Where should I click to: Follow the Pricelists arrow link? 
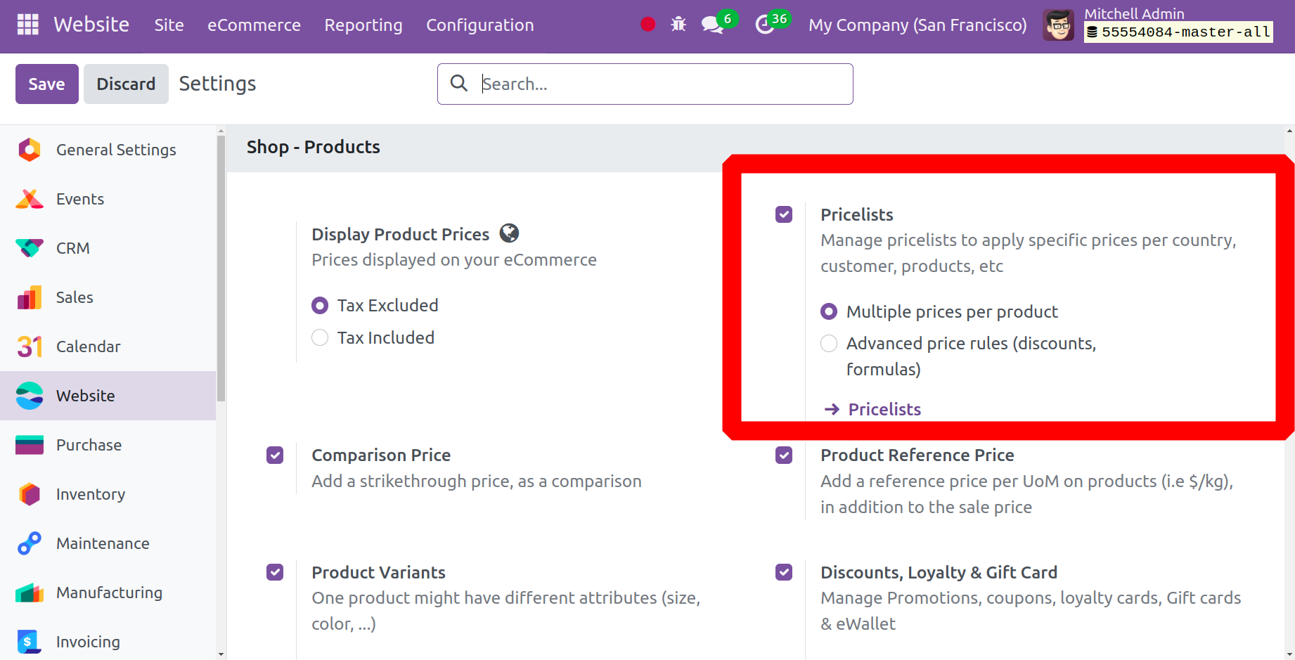pyautogui.click(x=884, y=409)
